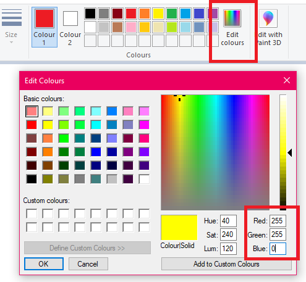Click inside the Green value field
306x282 pixels.
coord(278,234)
